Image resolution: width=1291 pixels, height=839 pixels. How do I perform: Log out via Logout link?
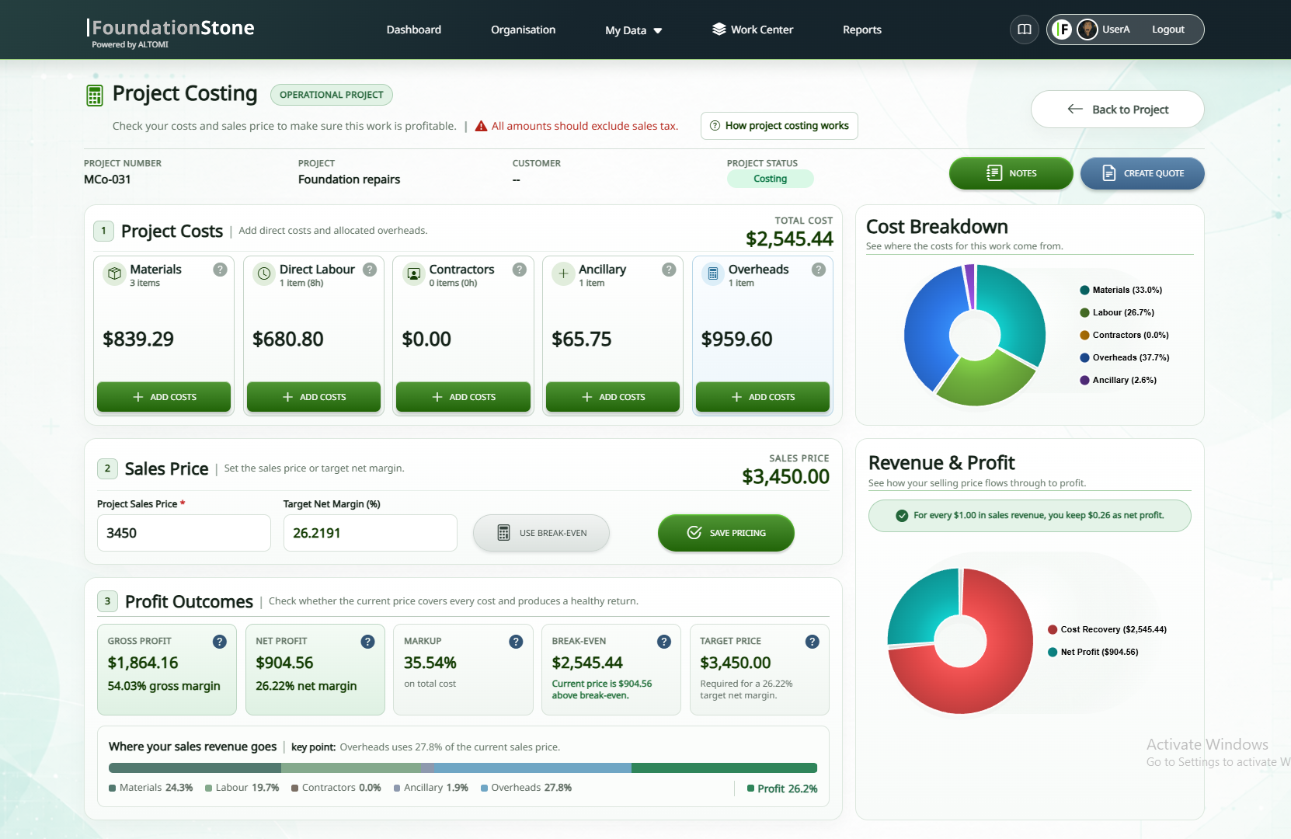point(1168,30)
